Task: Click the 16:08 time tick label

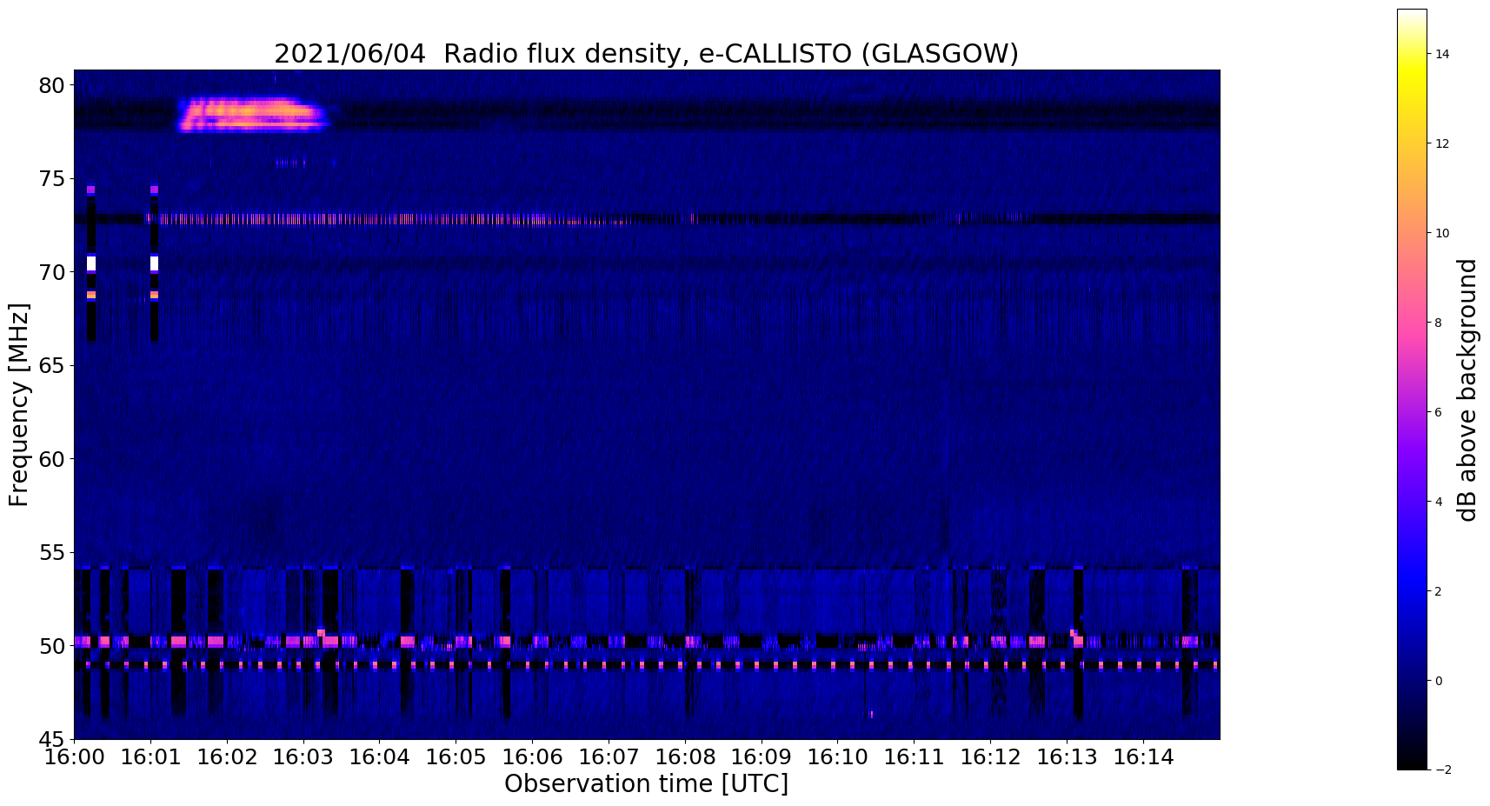Action: pyautogui.click(x=685, y=756)
